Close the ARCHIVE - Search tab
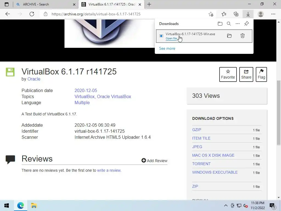This screenshot has height=211, width=281. (x=74, y=4)
